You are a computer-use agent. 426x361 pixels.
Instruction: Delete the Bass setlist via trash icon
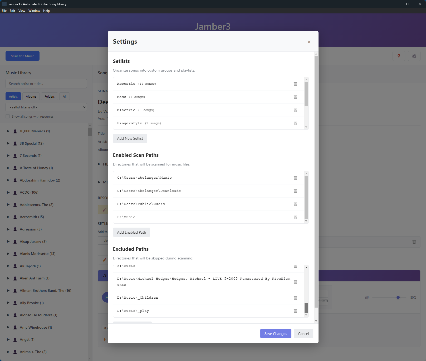coord(295,97)
